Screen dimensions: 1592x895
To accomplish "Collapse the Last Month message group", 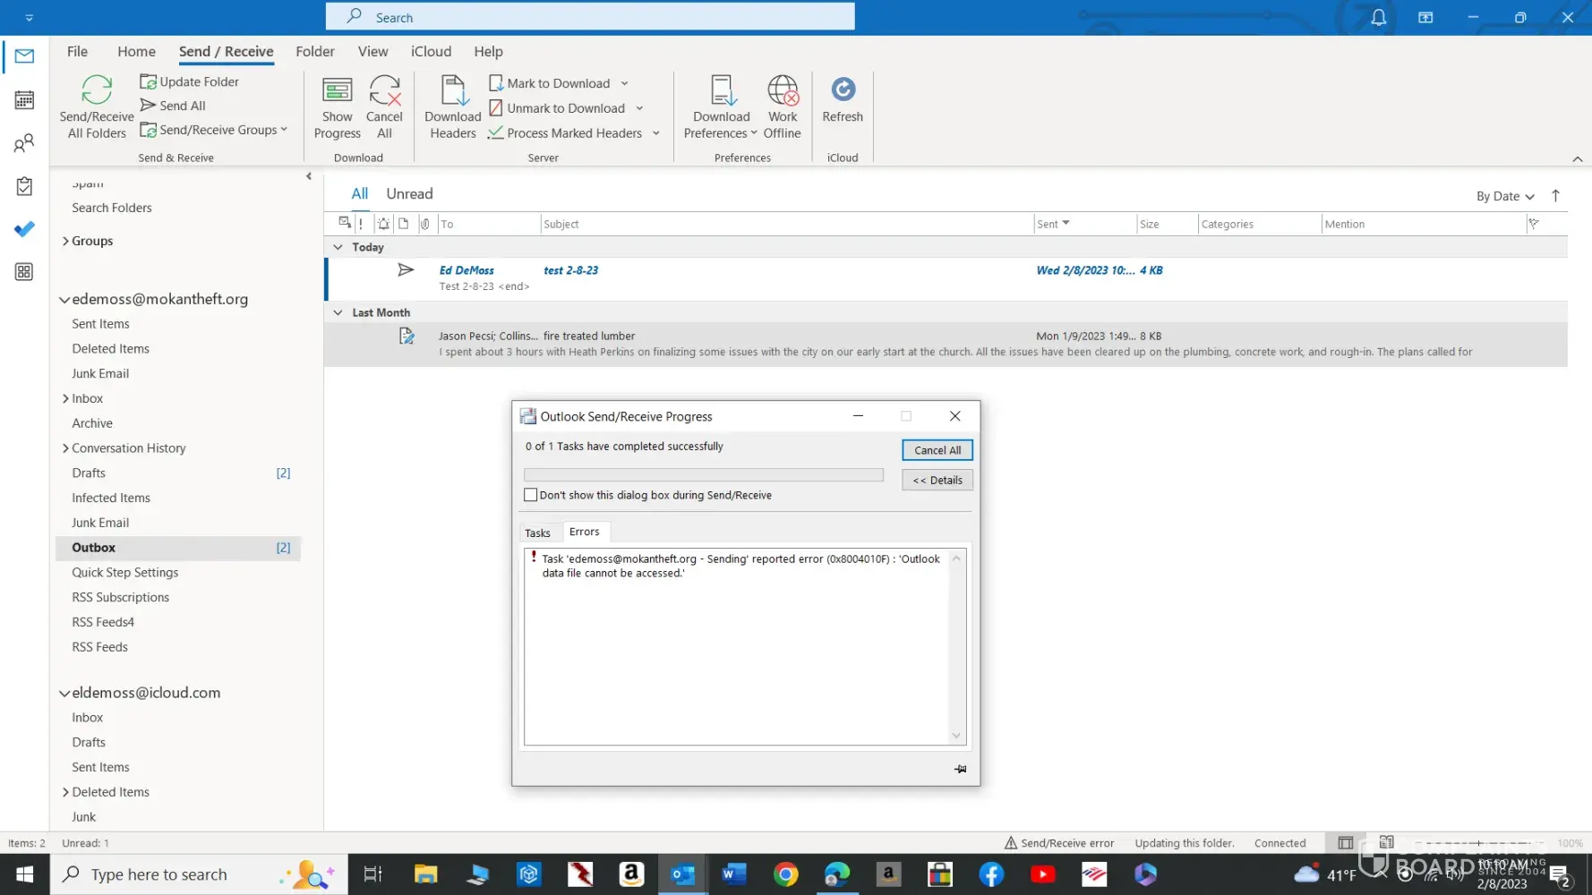I will (338, 312).
